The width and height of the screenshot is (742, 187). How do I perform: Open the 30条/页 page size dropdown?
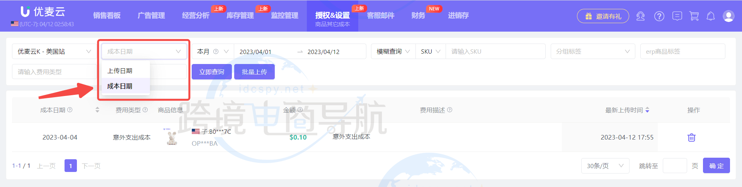click(605, 166)
